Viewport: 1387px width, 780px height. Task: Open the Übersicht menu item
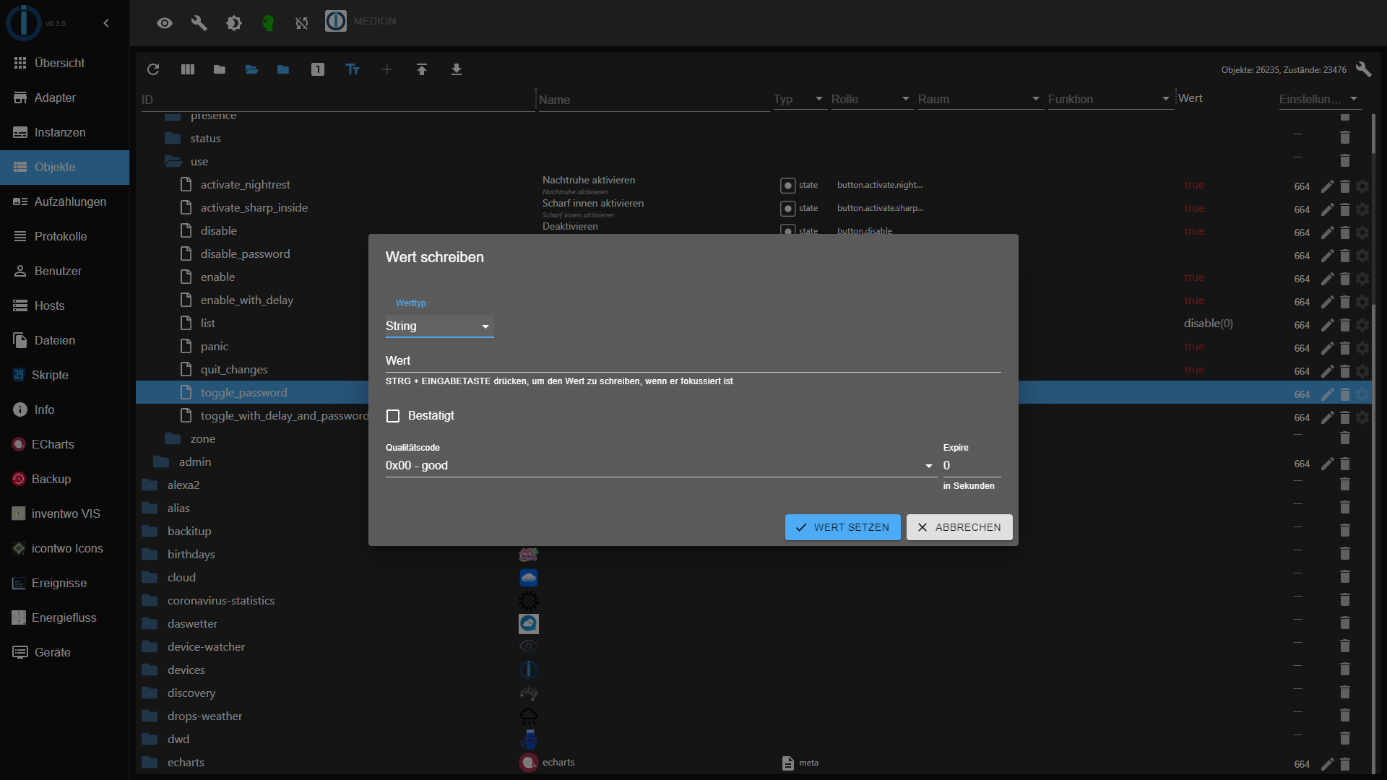64,63
